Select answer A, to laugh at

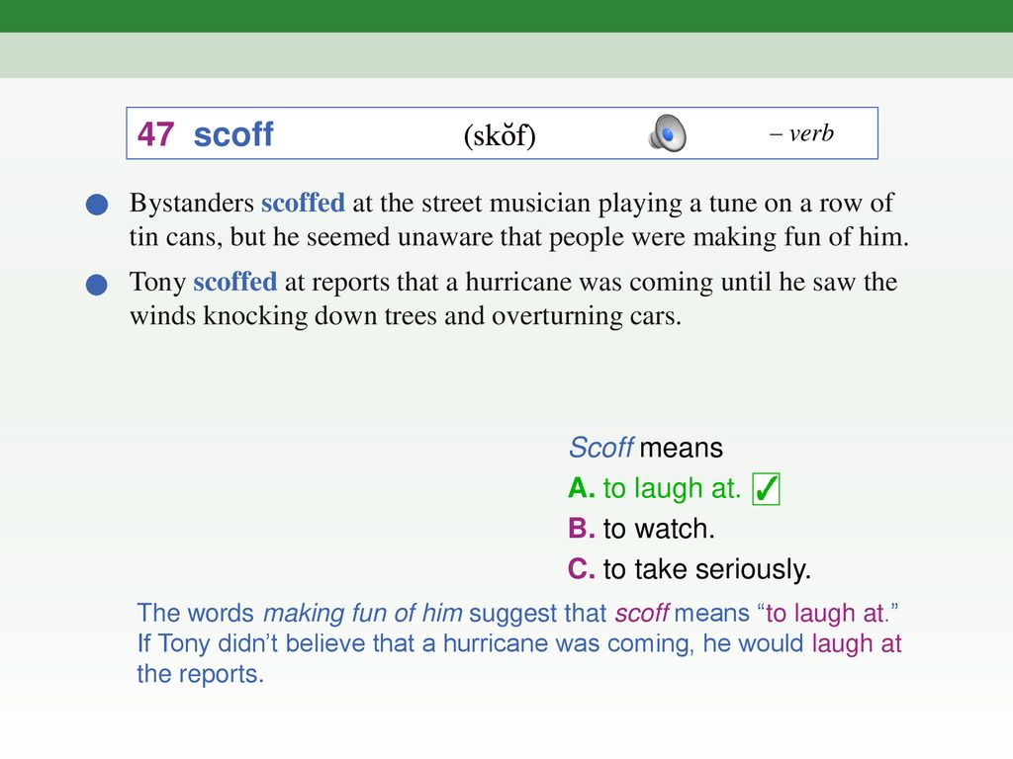[x=655, y=488]
